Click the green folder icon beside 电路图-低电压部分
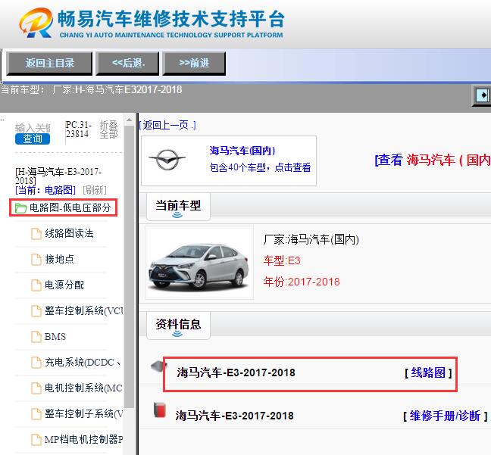Image resolution: width=491 pixels, height=455 pixels. [x=21, y=208]
